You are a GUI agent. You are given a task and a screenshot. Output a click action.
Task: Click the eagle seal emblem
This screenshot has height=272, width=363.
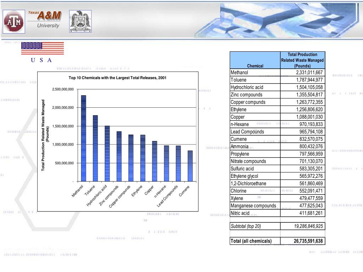(x=80, y=21)
